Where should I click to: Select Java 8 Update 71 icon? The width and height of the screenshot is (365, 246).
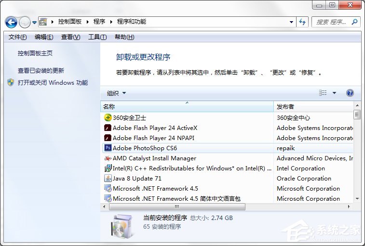[108, 178]
